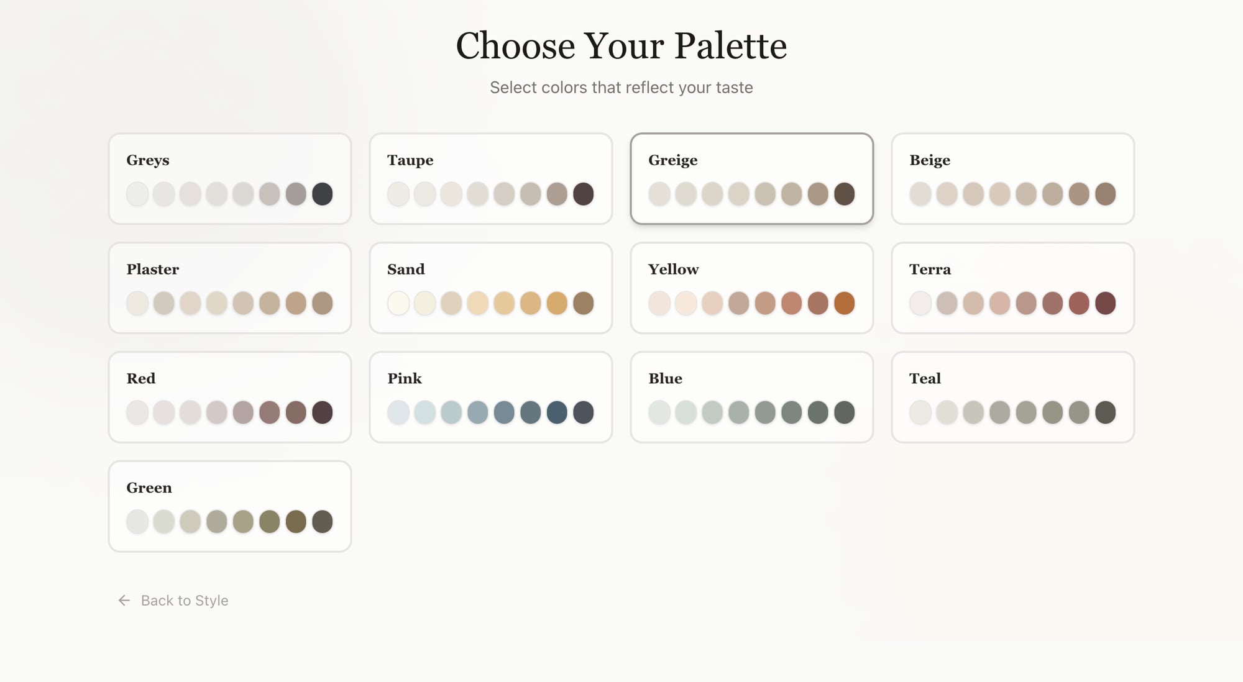Select the Sand palette card
This screenshot has height=682, width=1243.
(490, 288)
